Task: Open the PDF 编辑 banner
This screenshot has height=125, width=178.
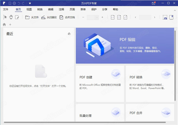Action: click(x=125, y=46)
